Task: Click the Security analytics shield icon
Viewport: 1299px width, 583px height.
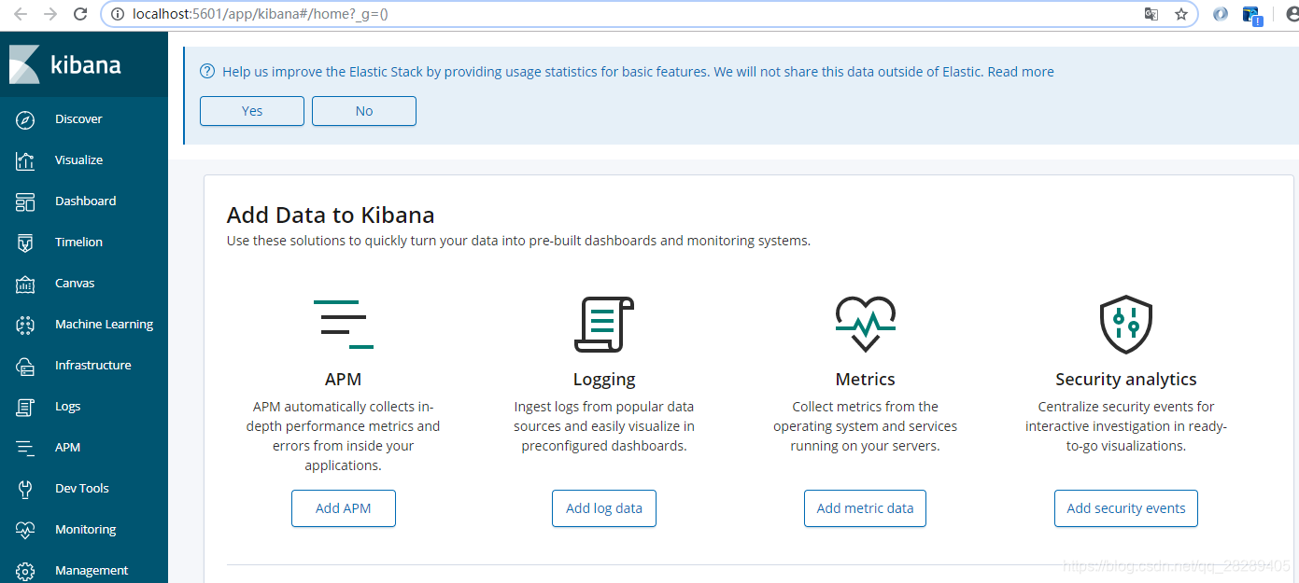Action: (1125, 325)
